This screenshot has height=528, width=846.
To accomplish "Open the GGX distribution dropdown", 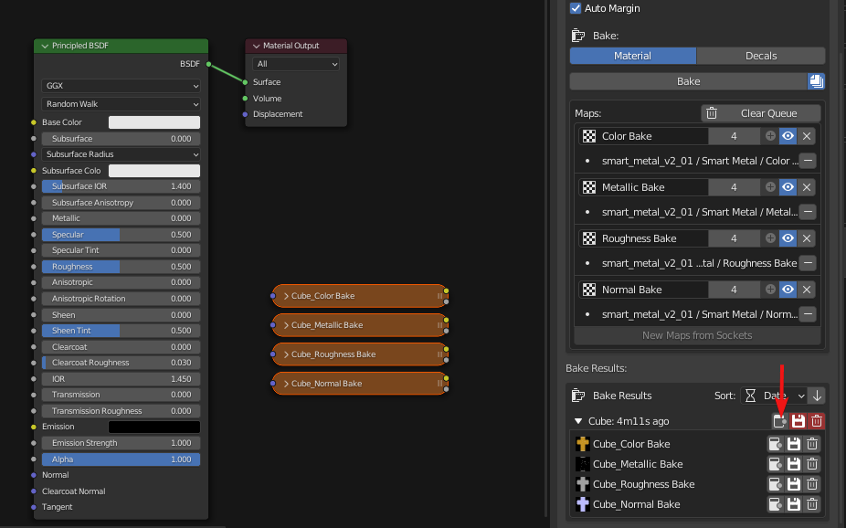I will coord(120,86).
